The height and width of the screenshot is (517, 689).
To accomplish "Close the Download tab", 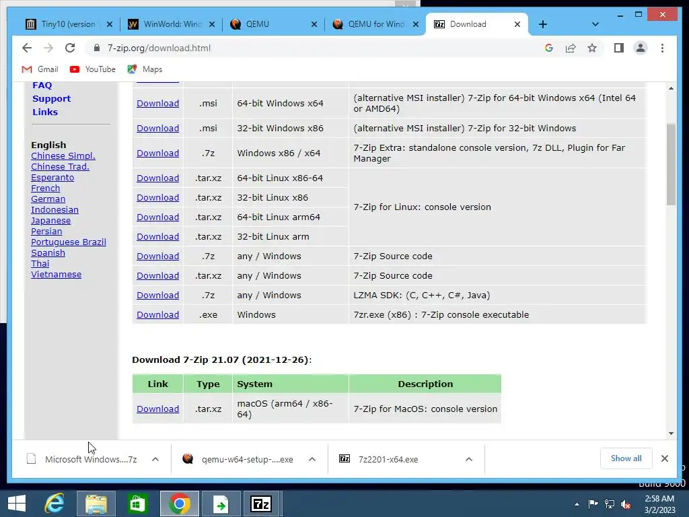I will [x=517, y=24].
